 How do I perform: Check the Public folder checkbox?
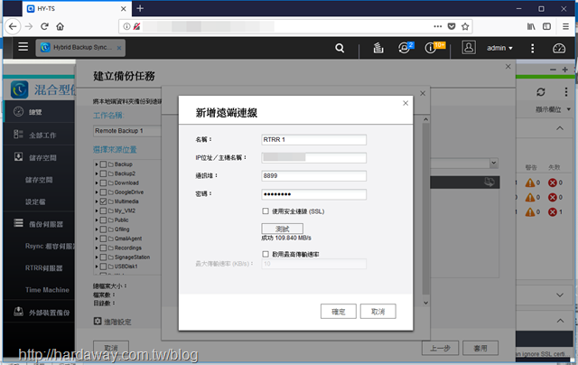tap(103, 220)
